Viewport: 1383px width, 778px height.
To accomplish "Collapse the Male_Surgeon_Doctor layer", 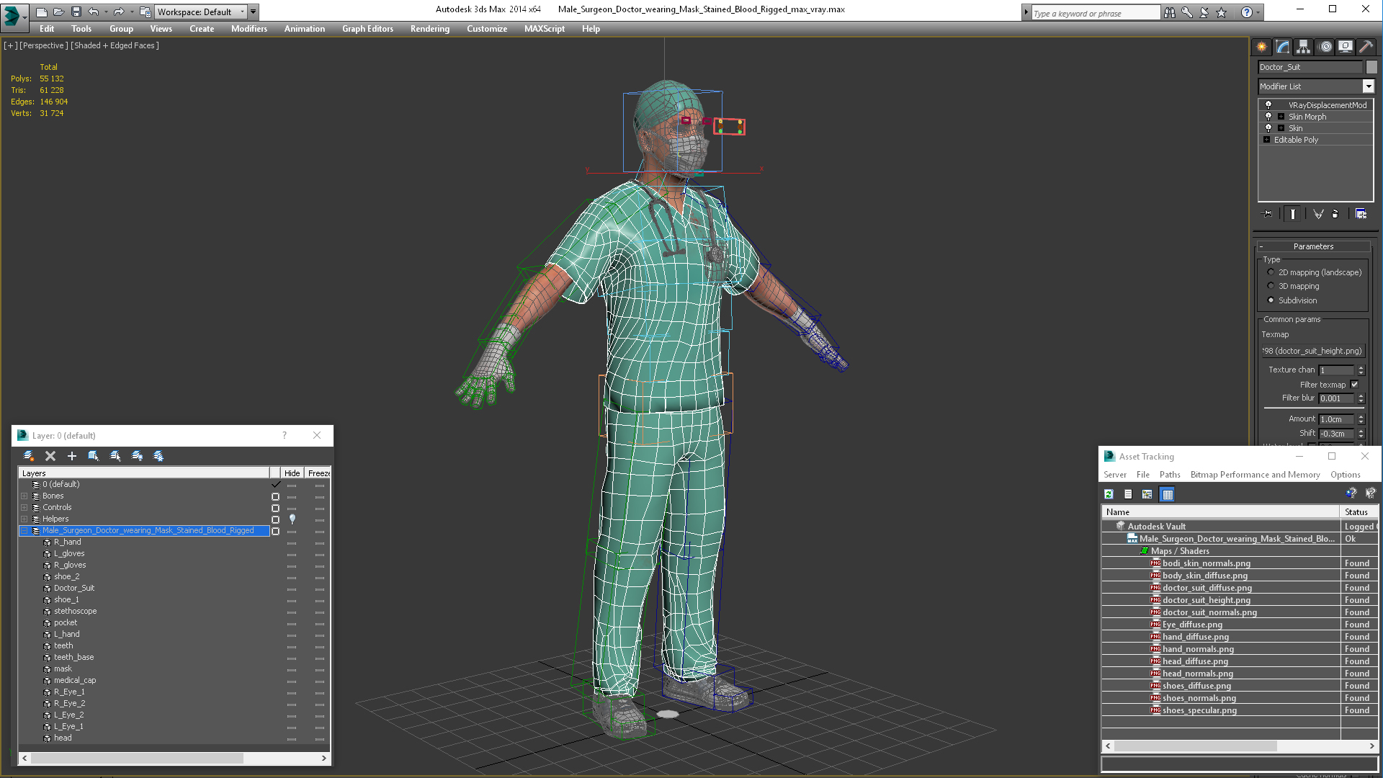I will 24,531.
